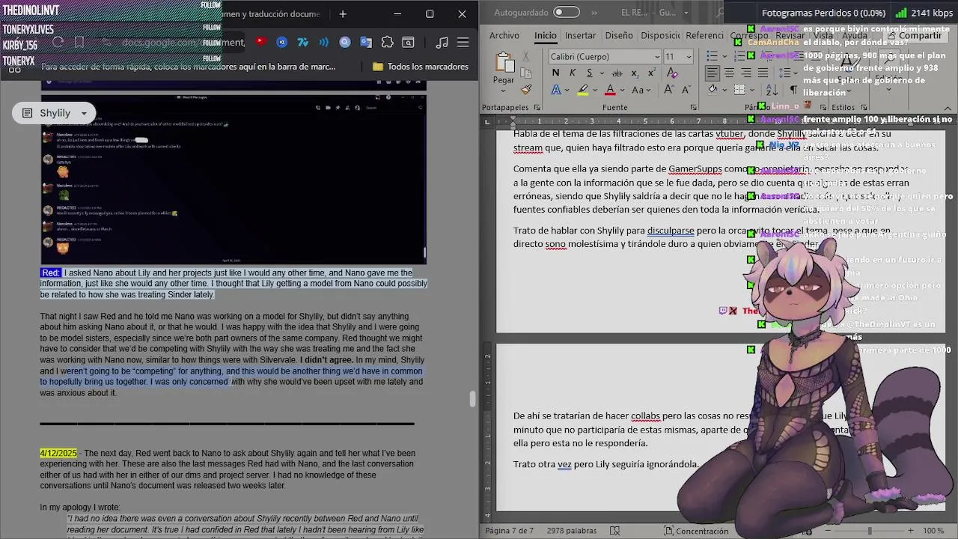This screenshot has height=539, width=958.
Task: Click the text effects blue A icon
Action: click(555, 90)
